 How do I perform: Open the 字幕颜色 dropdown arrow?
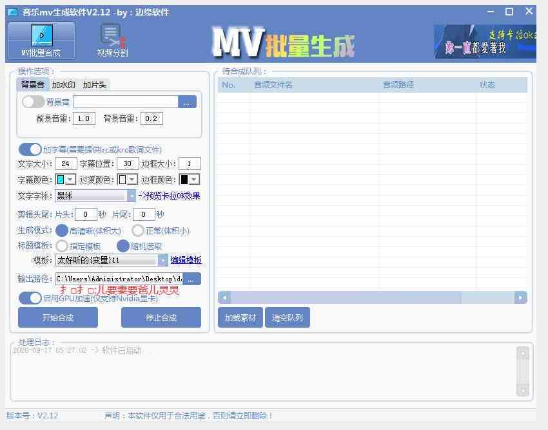[71, 180]
